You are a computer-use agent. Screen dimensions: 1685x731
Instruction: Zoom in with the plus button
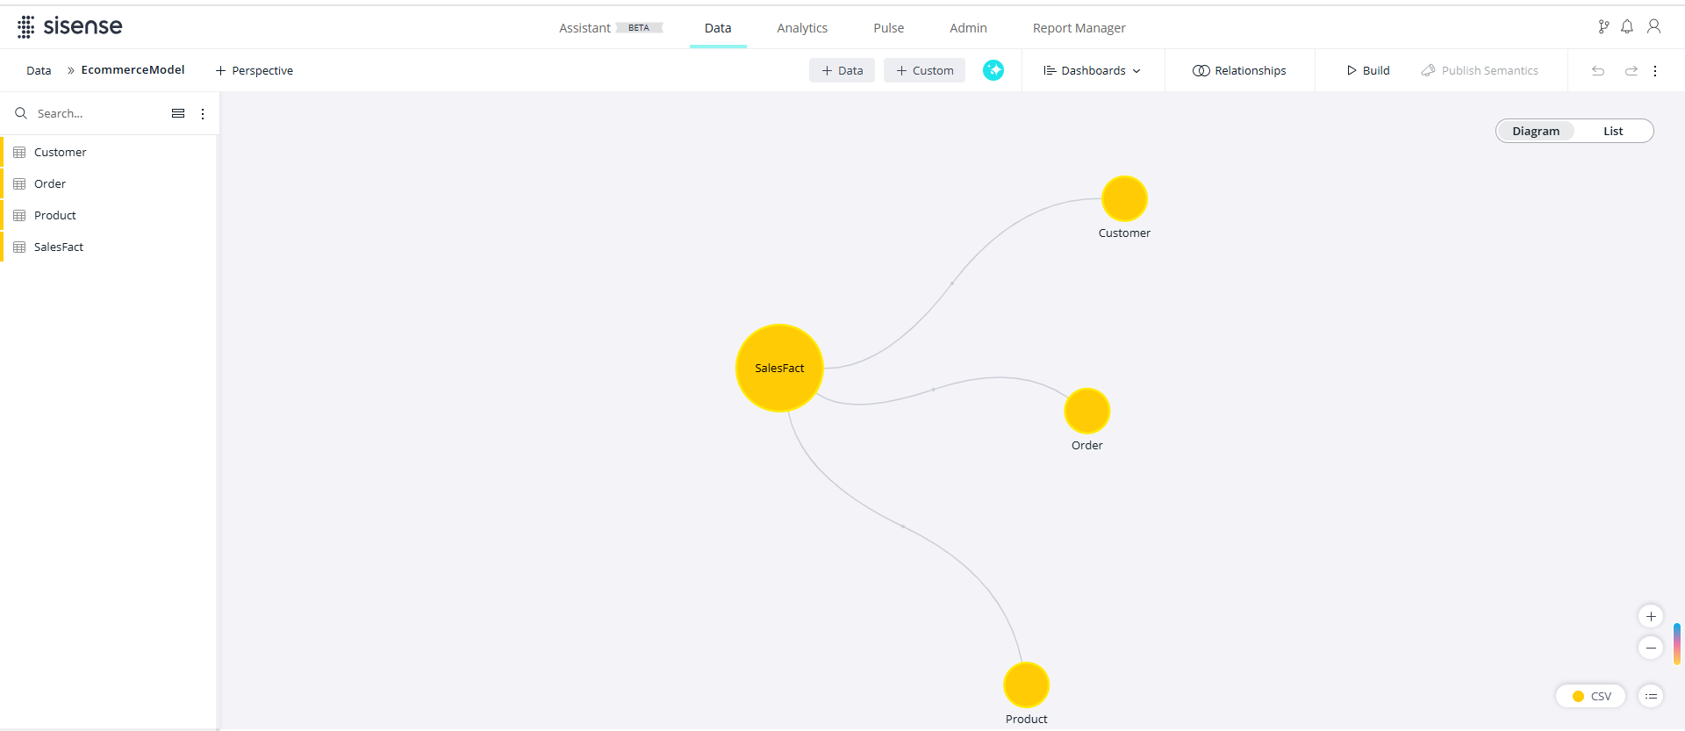1651,616
